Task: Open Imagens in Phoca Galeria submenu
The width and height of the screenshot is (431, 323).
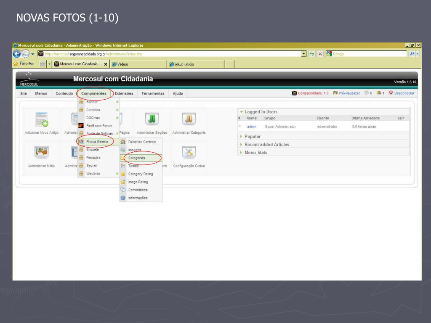Action: point(141,150)
